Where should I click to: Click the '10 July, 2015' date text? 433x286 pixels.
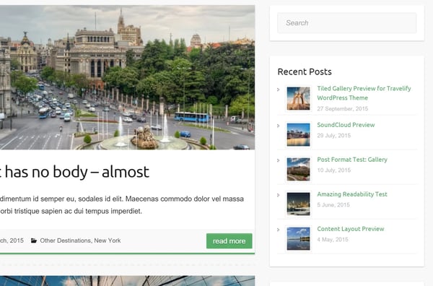click(x=334, y=170)
